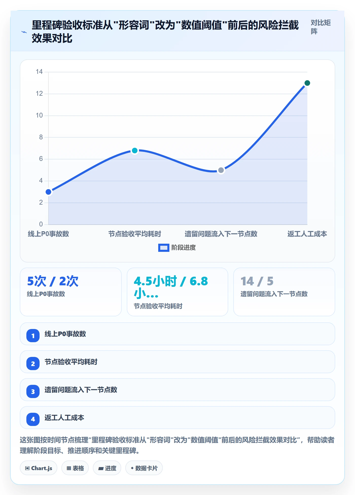Select the 线上P0事故数 list row text
Screen dimensions: 355x495
65,334
